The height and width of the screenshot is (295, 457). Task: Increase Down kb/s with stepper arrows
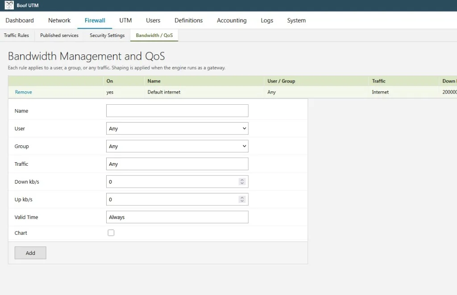(x=242, y=180)
